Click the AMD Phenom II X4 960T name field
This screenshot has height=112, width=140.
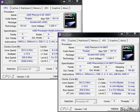[x=96, y=47]
